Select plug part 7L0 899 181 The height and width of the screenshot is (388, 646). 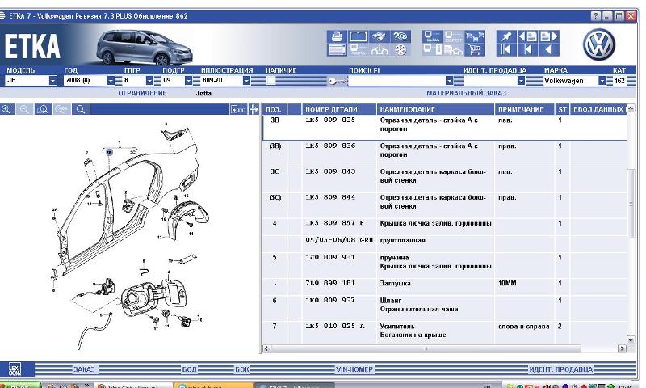pyautogui.click(x=330, y=283)
